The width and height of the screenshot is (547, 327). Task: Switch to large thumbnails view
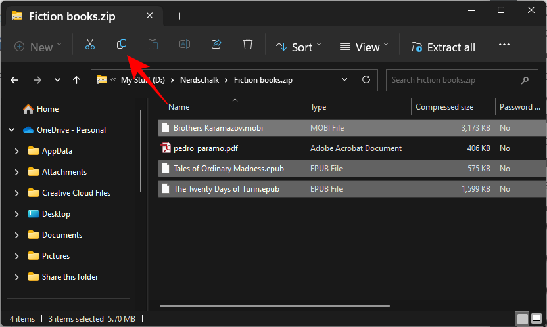(x=536, y=319)
